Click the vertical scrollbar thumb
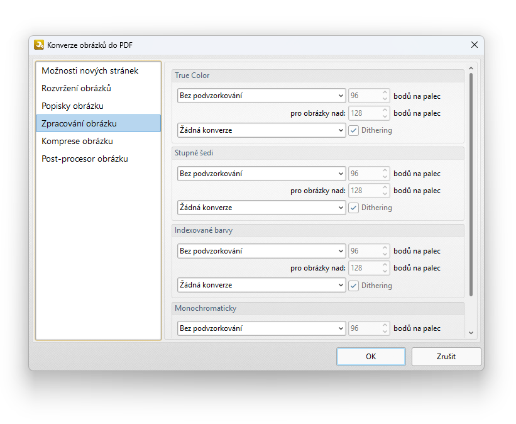 coord(471,184)
